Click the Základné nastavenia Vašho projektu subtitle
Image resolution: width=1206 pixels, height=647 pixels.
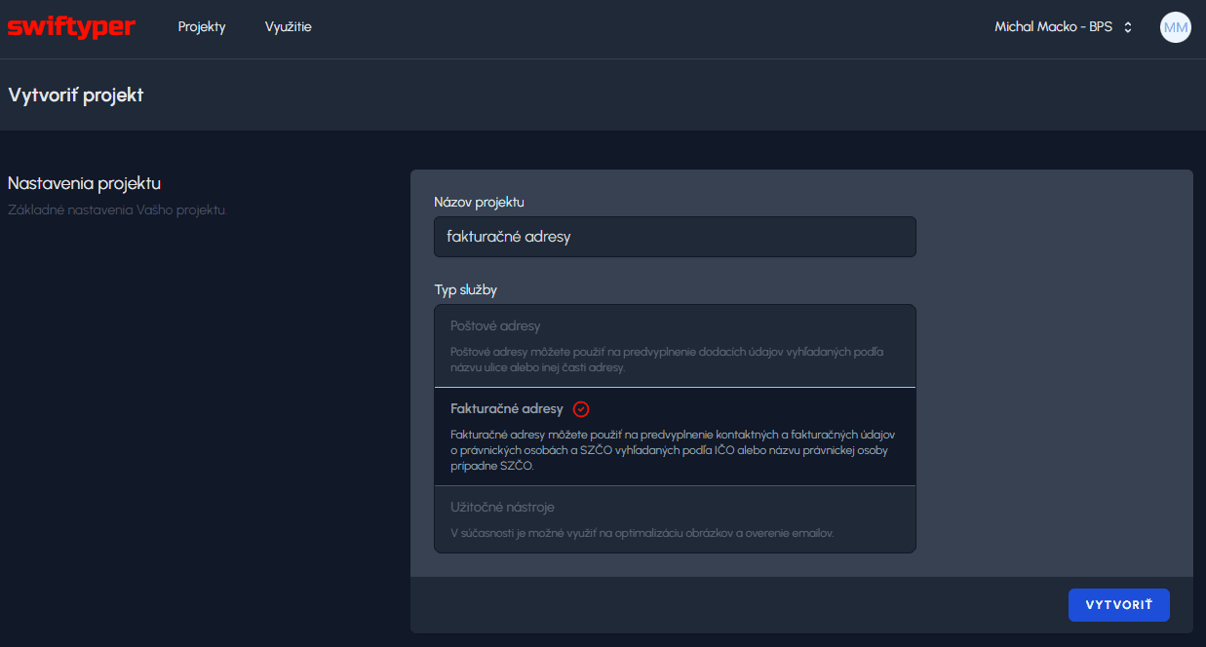(117, 209)
